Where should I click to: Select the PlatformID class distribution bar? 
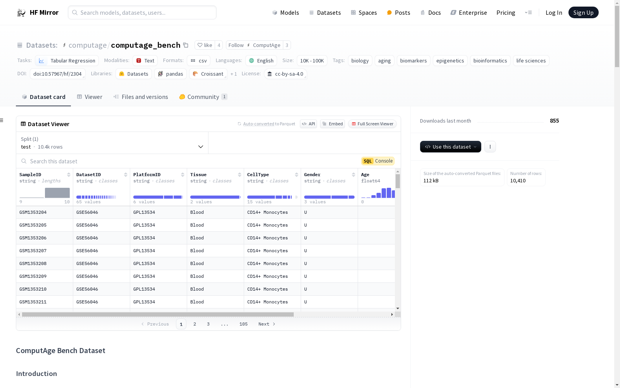click(158, 197)
